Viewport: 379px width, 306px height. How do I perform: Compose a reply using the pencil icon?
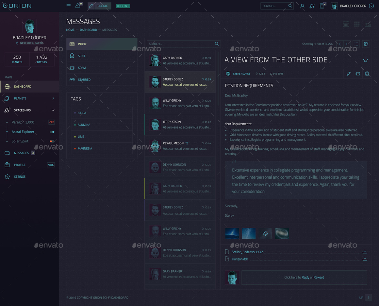coord(349,74)
